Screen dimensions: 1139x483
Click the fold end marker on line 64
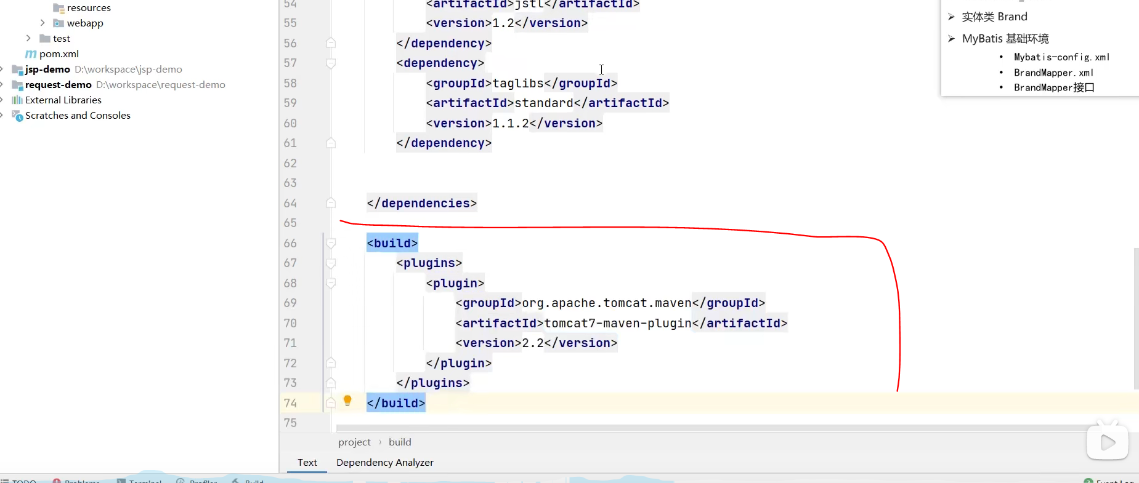[331, 203]
